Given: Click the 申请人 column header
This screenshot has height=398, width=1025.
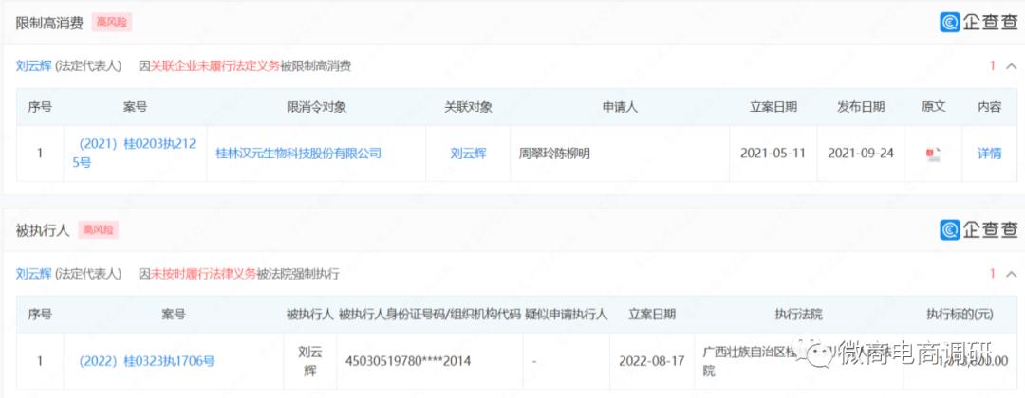Looking at the screenshot, I should [620, 108].
